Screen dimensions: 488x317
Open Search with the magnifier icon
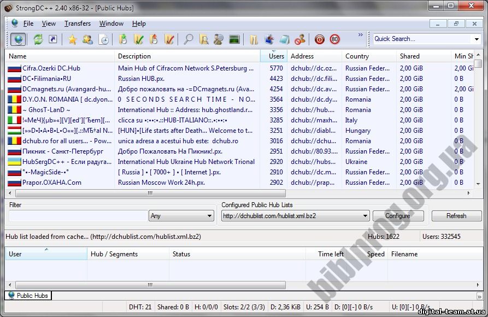189,39
